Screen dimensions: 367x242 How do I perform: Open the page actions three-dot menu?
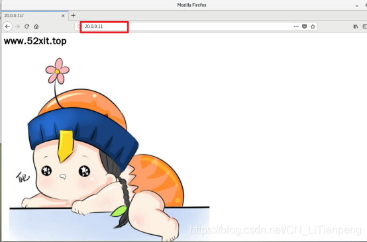(x=296, y=26)
